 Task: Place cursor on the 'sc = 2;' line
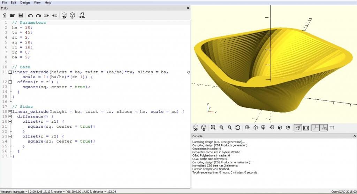click(21, 37)
